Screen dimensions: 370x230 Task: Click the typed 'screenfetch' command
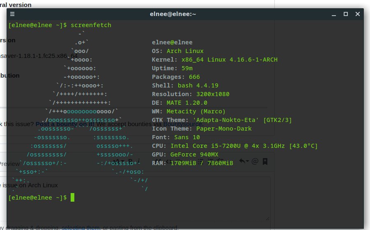tap(91, 25)
